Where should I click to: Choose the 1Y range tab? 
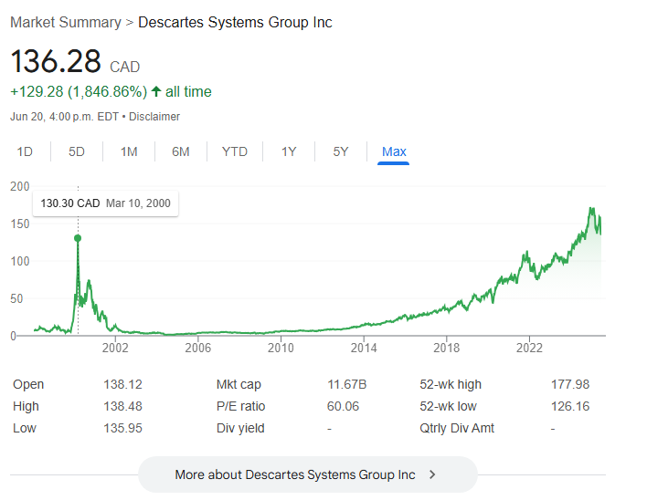click(289, 151)
